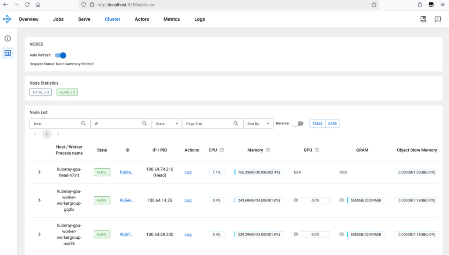This screenshot has width=449, height=255.
Task: Switch to the Jobs tab
Action: [58, 19]
